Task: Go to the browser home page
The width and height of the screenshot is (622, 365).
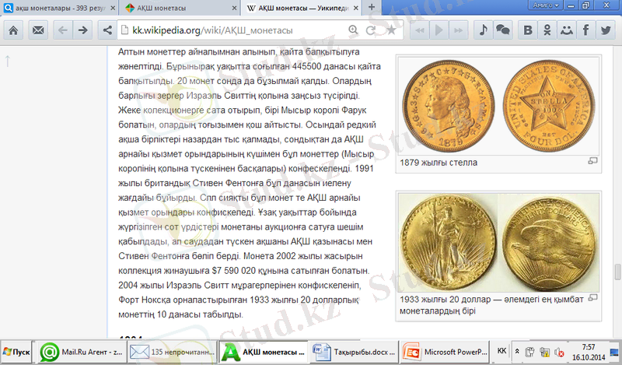Action: point(13,30)
